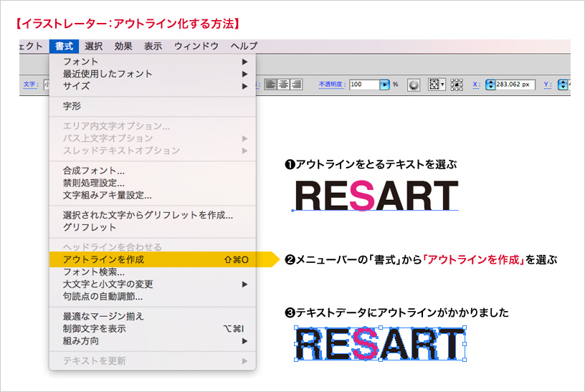Choose グリフレット menu item
This screenshot has width=585, height=392.
pyautogui.click(x=153, y=227)
